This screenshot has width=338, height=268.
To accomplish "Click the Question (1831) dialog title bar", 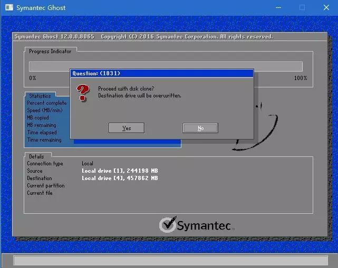I will click(162, 73).
